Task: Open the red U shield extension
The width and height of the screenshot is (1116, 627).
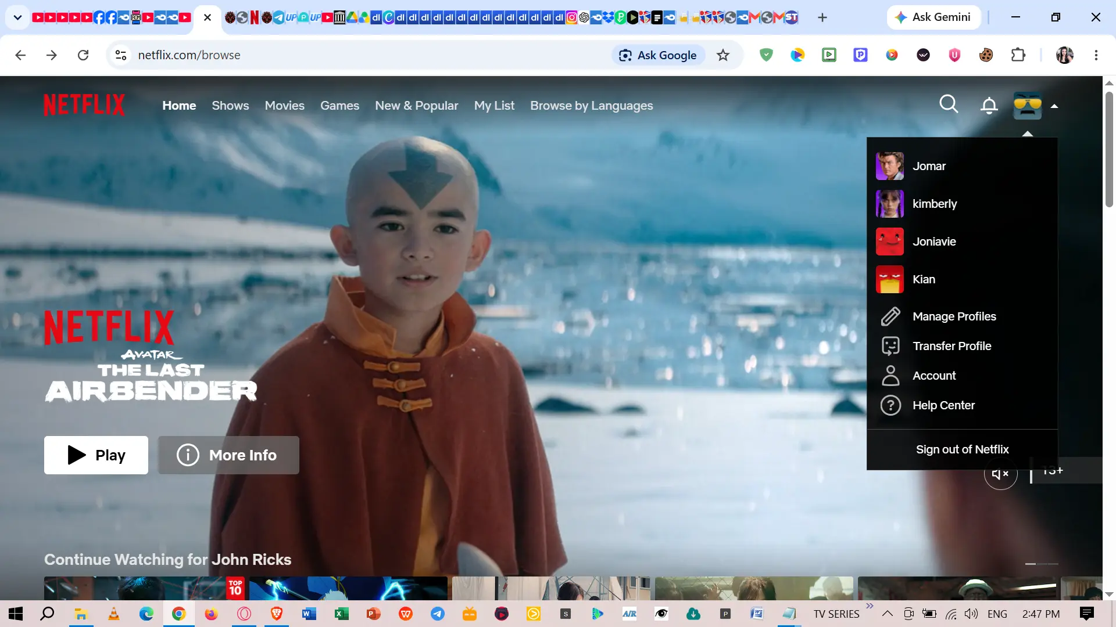Action: pos(954,55)
